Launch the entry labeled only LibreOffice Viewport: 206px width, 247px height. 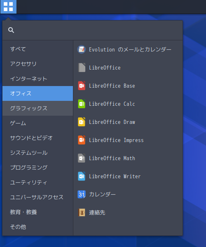tap(128, 68)
